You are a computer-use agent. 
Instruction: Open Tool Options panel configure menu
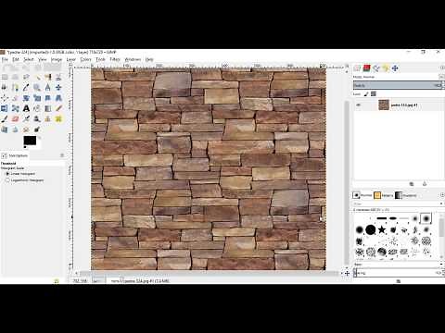point(62,155)
